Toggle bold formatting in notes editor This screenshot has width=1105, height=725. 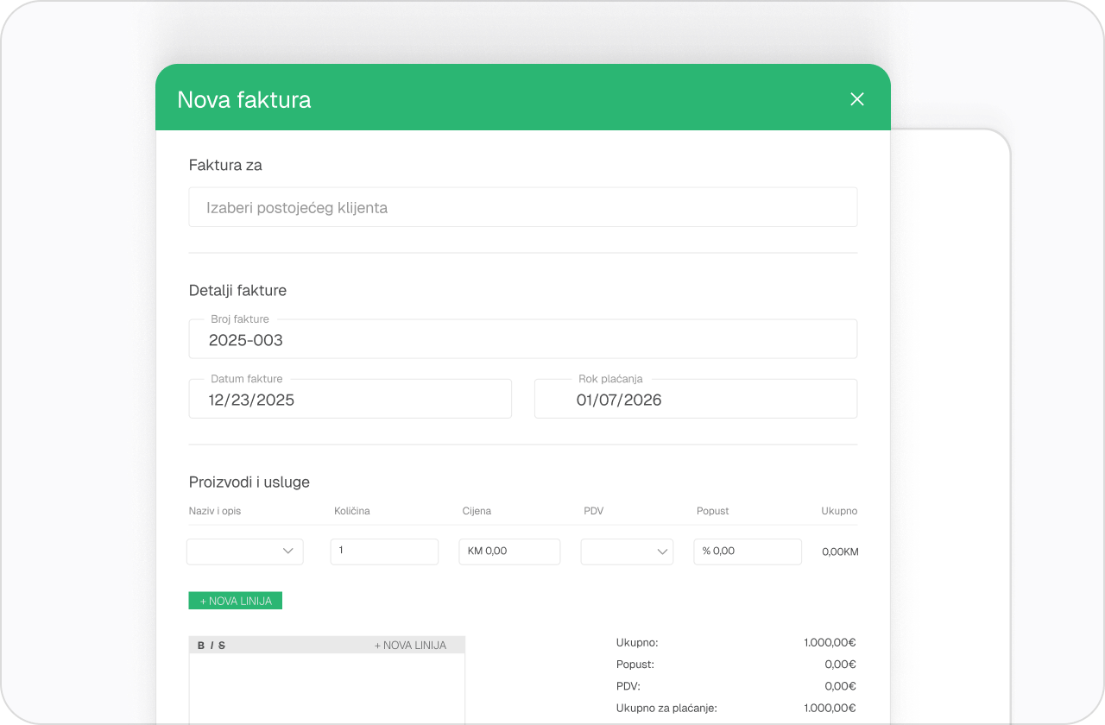[x=201, y=646]
